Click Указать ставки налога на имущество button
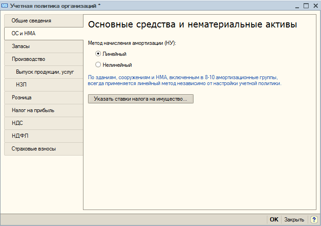The image size is (321, 226). point(141,99)
